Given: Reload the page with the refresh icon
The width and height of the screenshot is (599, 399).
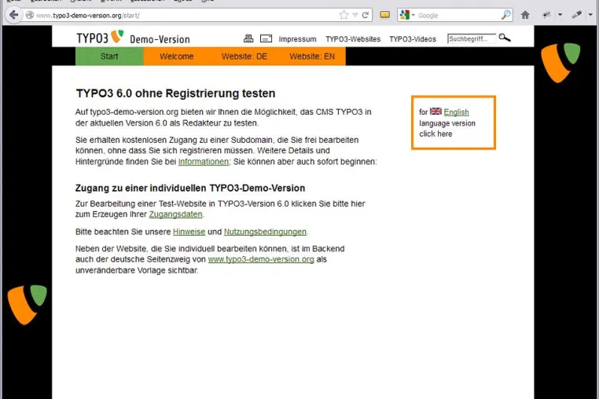Looking at the screenshot, I should [366, 15].
